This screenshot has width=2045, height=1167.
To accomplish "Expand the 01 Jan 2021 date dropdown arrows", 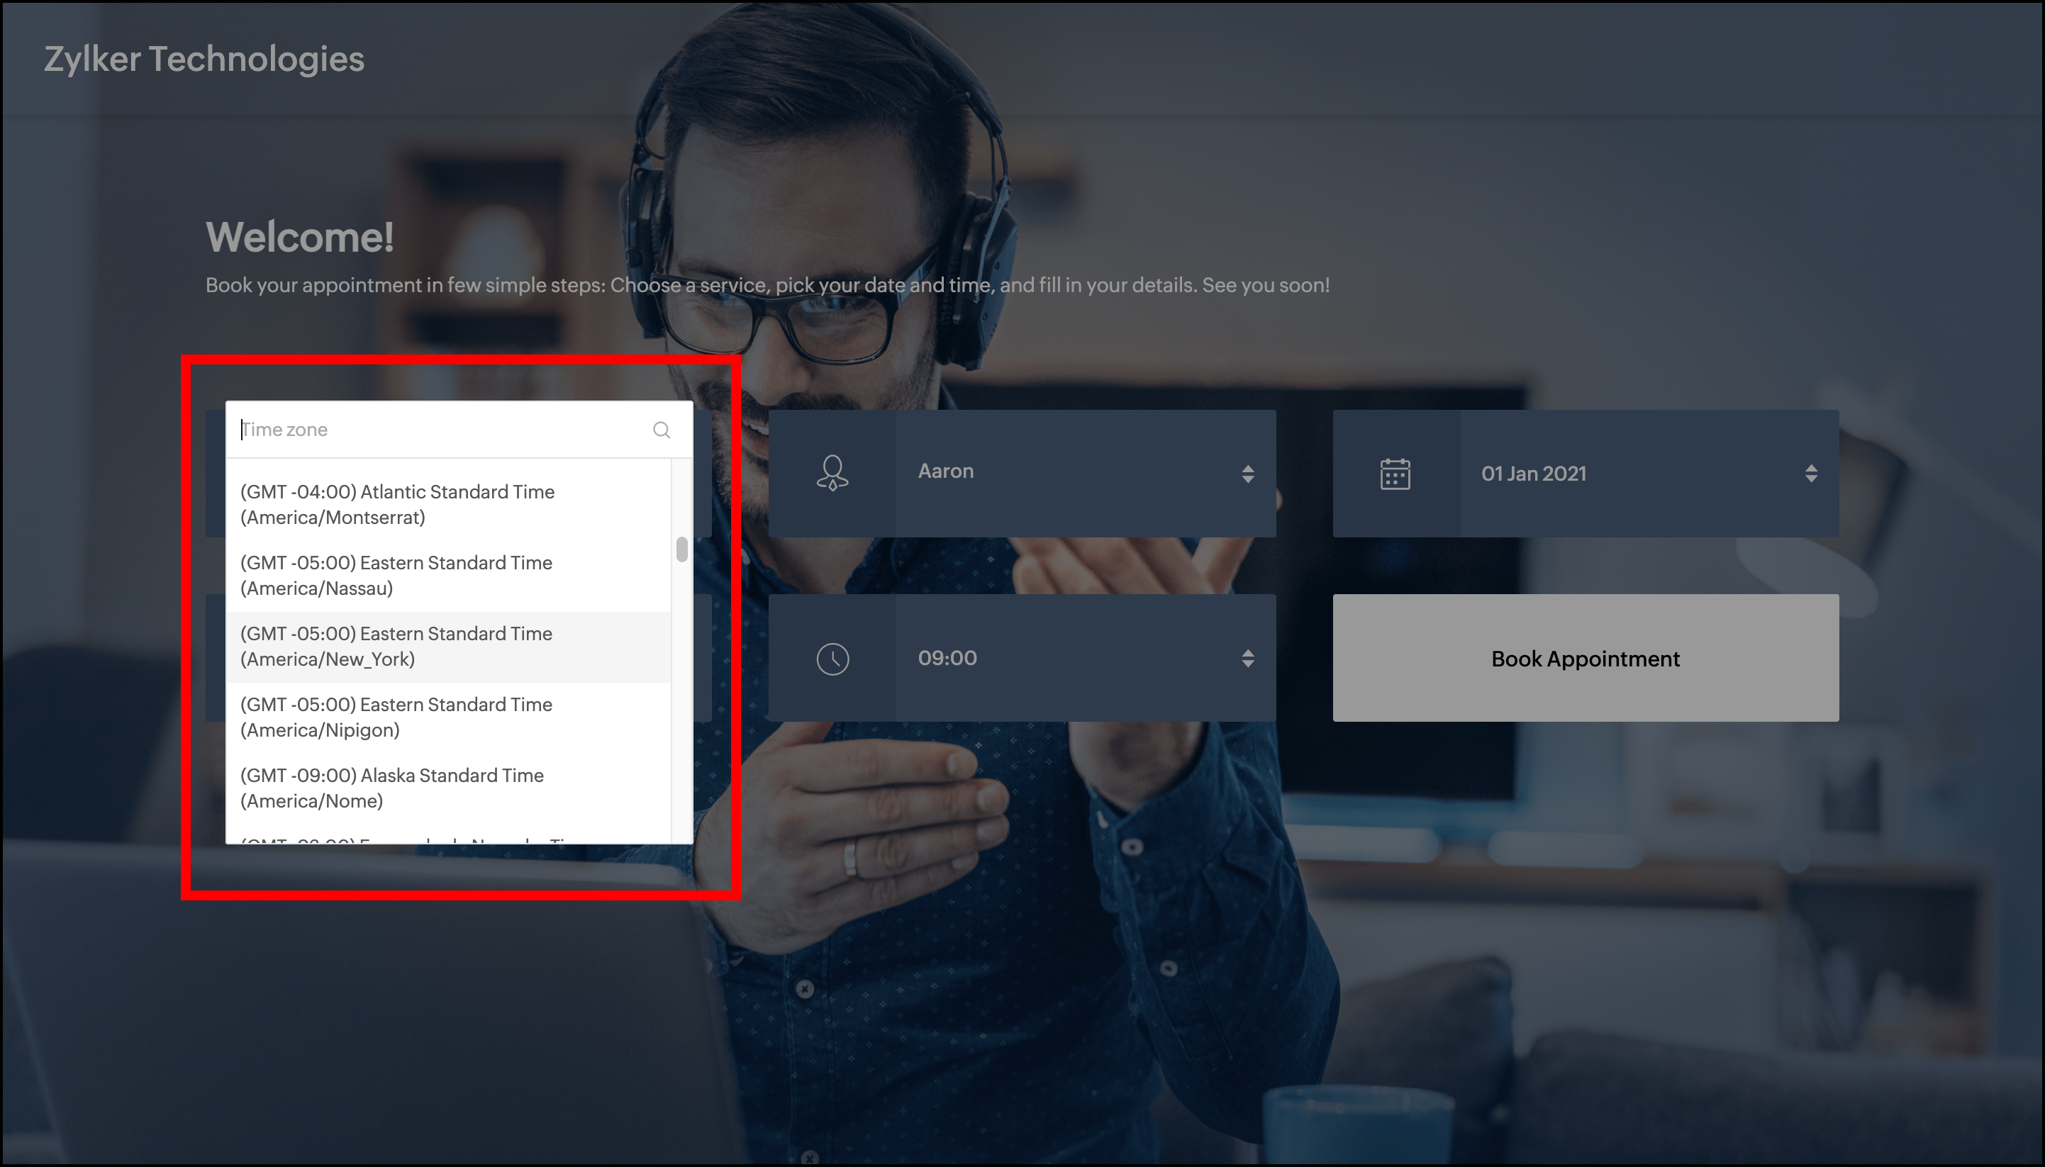I will point(1811,474).
